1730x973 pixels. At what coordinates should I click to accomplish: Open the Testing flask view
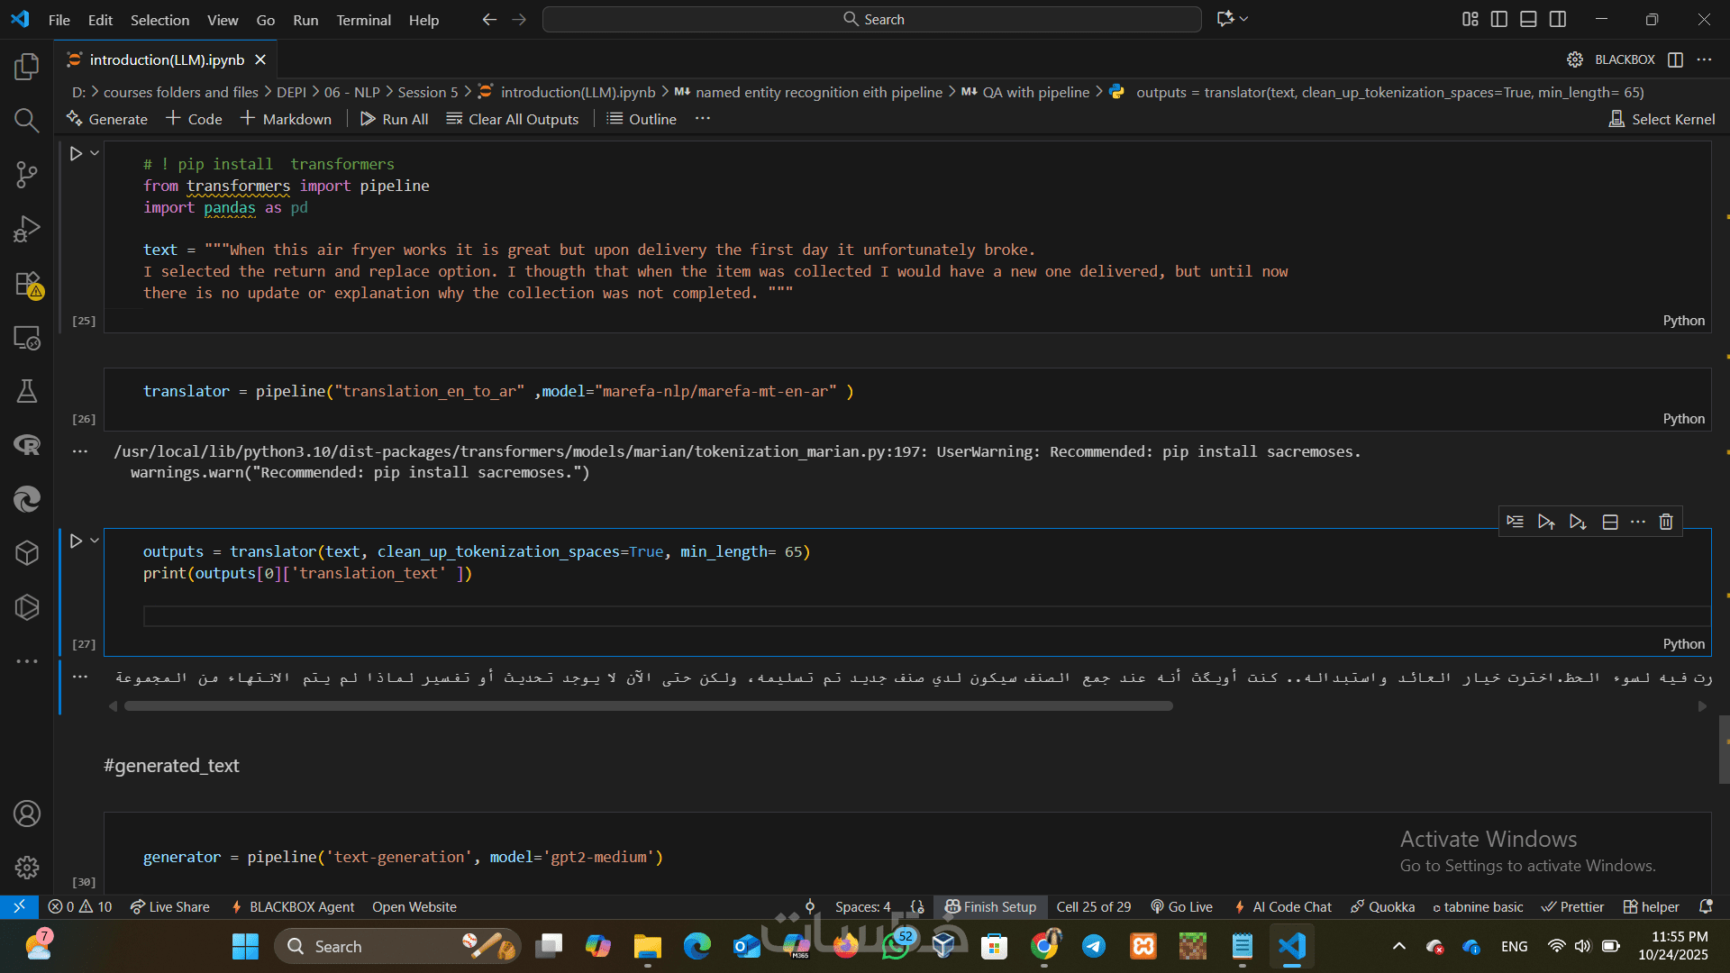pos(27,391)
